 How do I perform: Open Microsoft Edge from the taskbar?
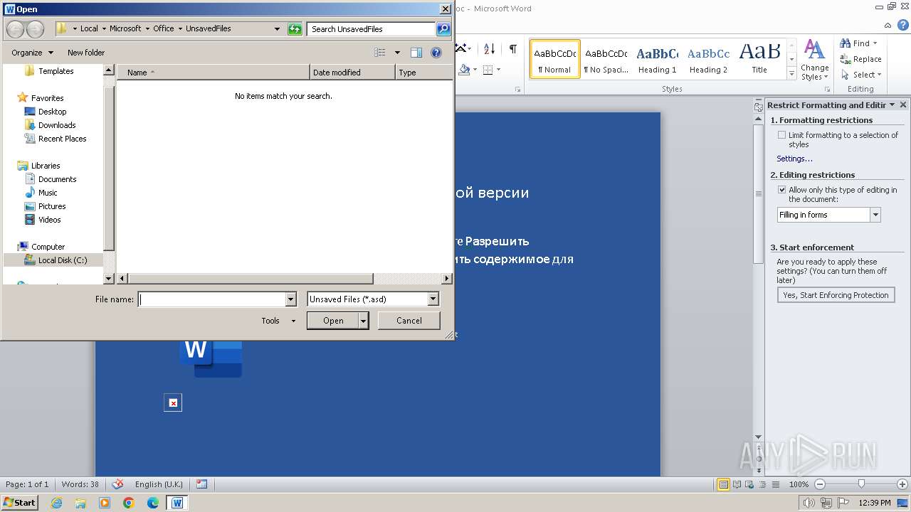pos(153,503)
